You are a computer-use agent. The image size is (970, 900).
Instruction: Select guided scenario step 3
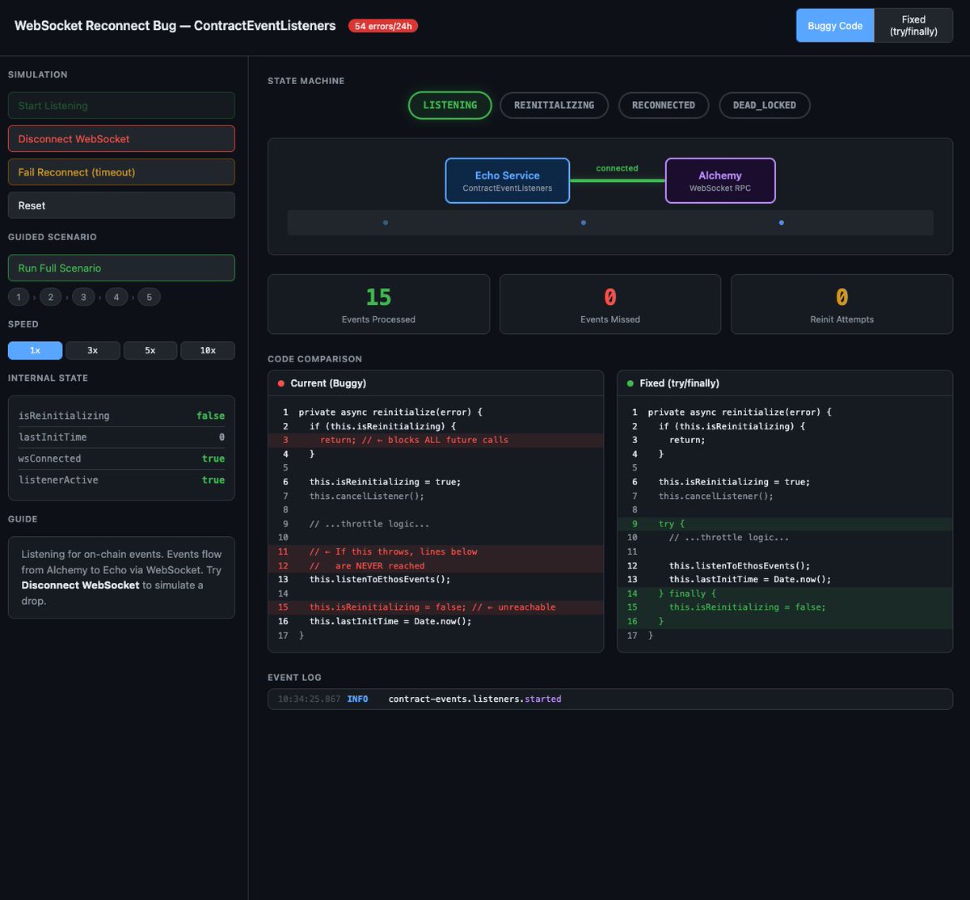(83, 297)
